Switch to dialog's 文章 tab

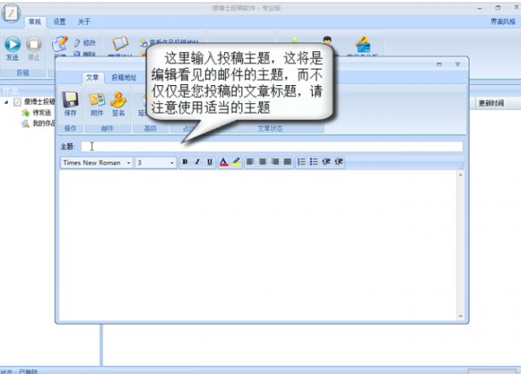[x=93, y=78]
